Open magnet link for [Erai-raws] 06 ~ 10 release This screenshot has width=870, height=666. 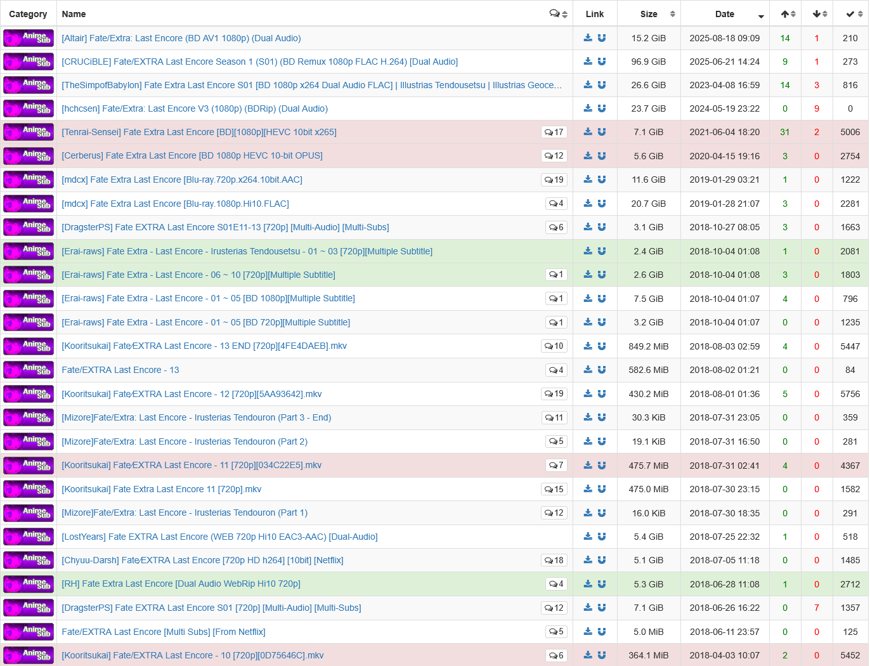(602, 275)
